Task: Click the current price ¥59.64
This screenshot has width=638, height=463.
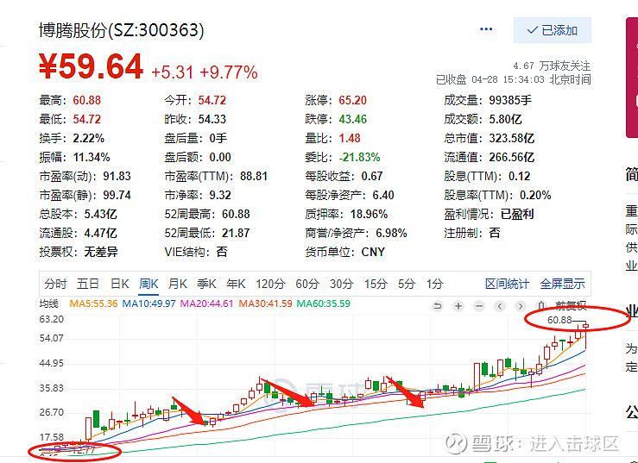Action: [92, 66]
